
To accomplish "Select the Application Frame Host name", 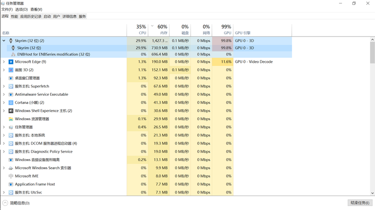I will coord(35,184).
